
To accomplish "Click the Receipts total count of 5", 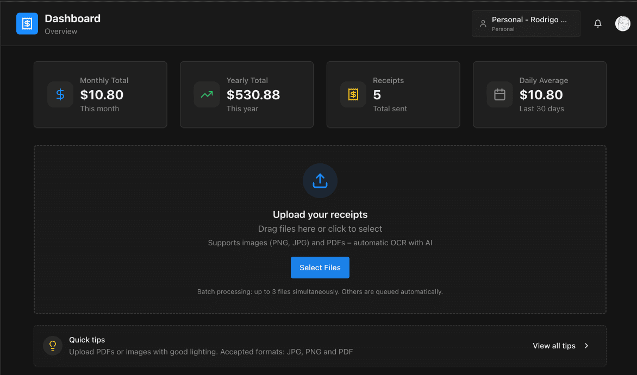I will [376, 94].
